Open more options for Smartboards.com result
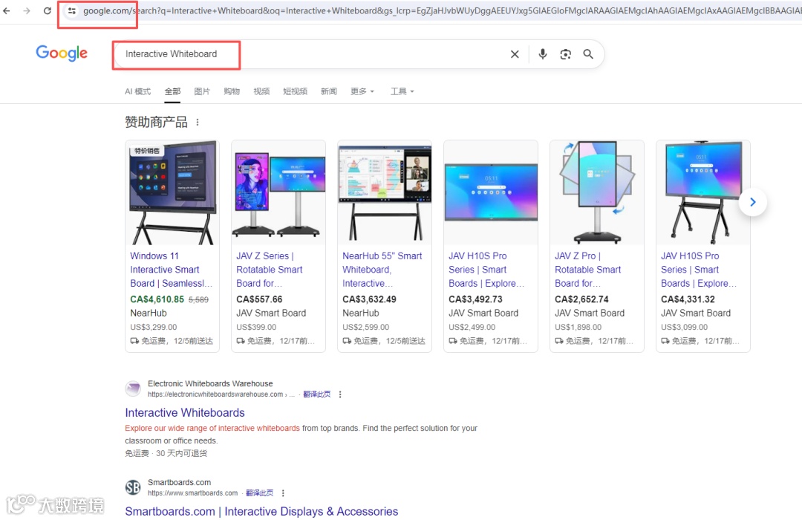802x520 pixels. 283,493
